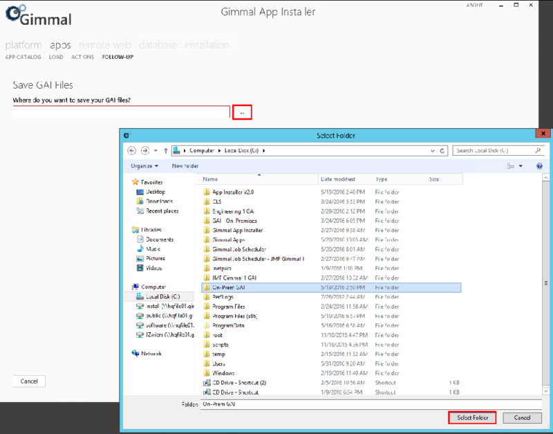Image resolution: width=553 pixels, height=434 pixels.
Task: Click the Select Folder button
Action: coord(472,417)
